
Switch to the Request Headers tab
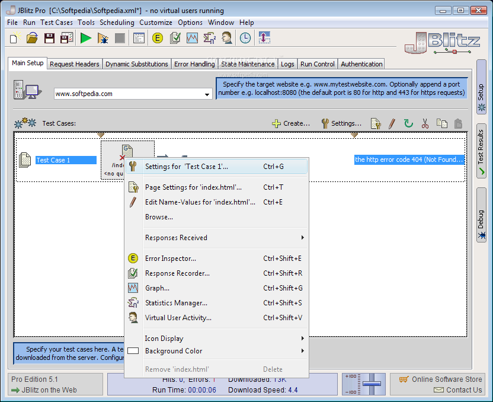tap(75, 64)
